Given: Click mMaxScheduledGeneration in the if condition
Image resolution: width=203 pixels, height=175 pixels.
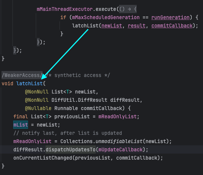Looking at the screenshot, I should click(x=106, y=17).
